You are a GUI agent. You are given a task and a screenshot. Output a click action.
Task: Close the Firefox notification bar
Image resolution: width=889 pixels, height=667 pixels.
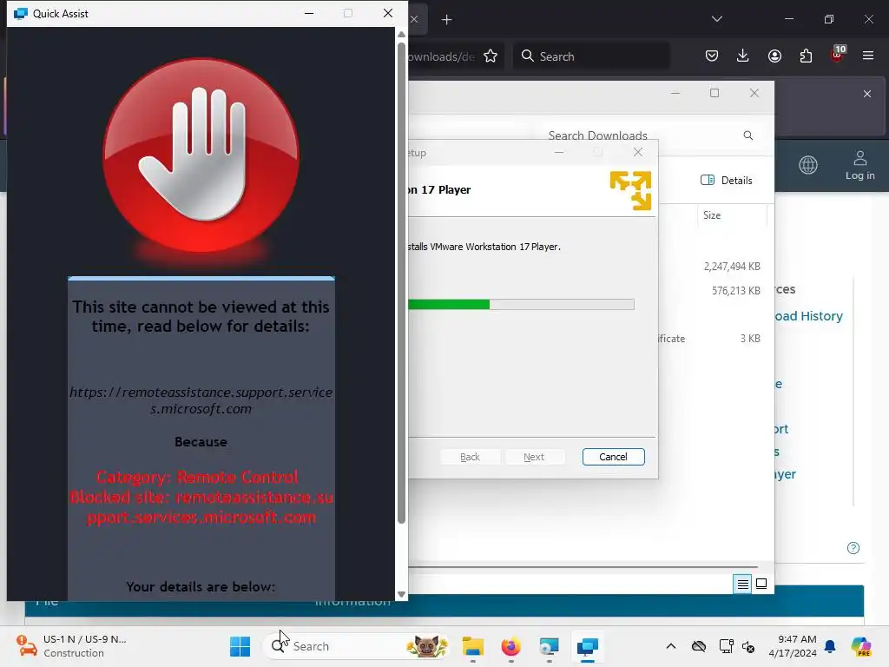[x=867, y=94]
